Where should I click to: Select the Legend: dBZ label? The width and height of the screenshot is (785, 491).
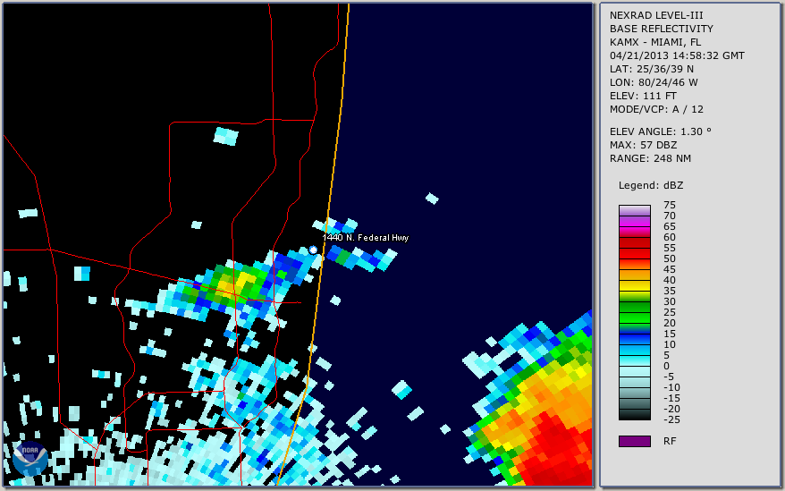[651, 185]
